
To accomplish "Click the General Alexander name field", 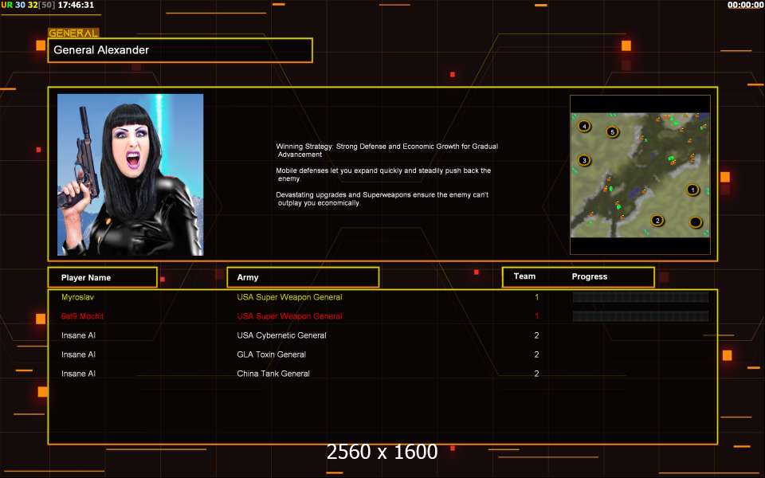I will 180,50.
